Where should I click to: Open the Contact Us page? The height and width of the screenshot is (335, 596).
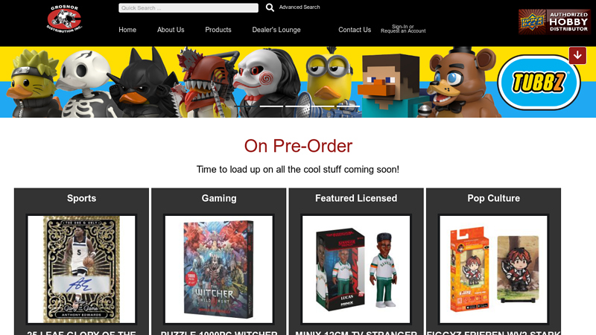tap(355, 30)
